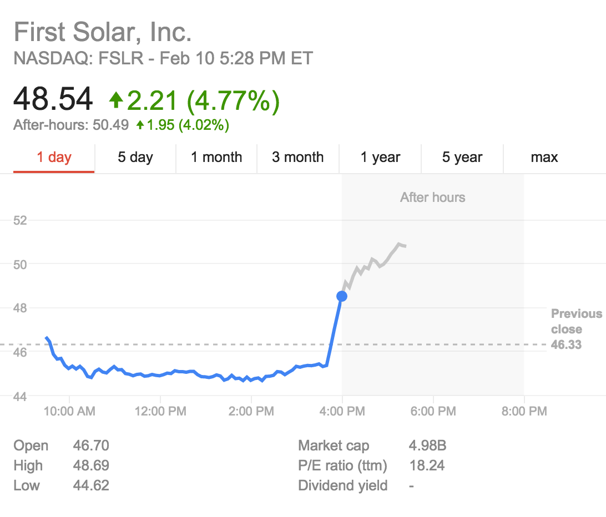Click the blue chart marker dot

tap(341, 296)
